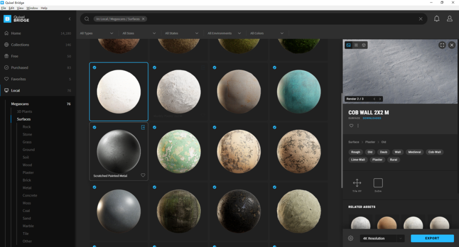
Task: Select the teal oxidized surface thumbnail
Action: click(299, 92)
